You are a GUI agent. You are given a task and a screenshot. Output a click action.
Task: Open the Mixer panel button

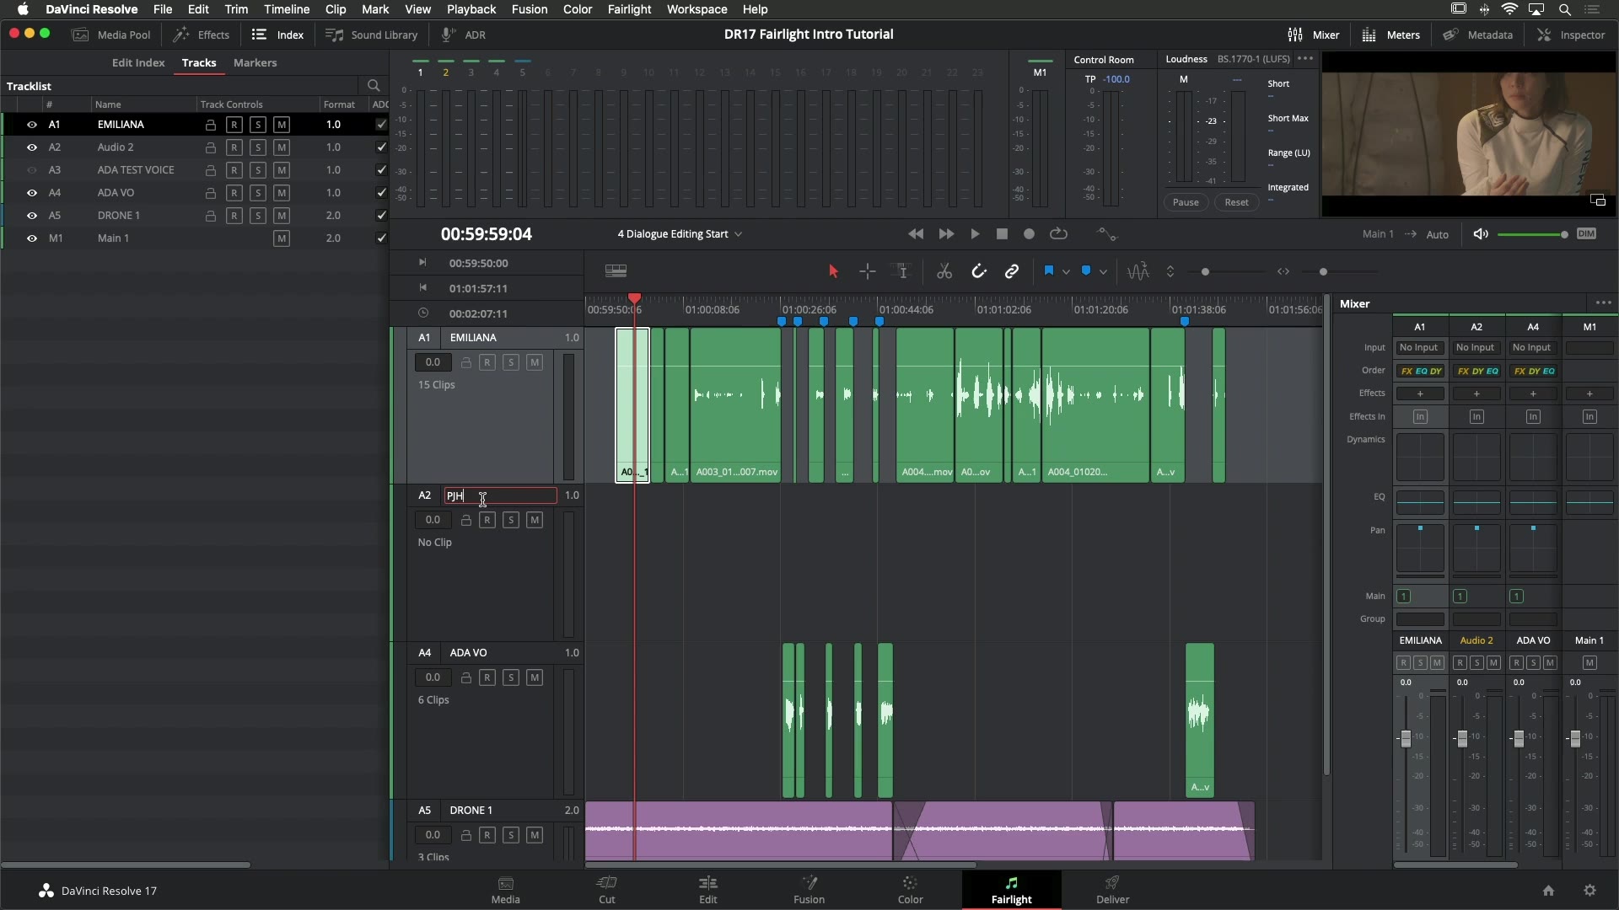click(1314, 35)
